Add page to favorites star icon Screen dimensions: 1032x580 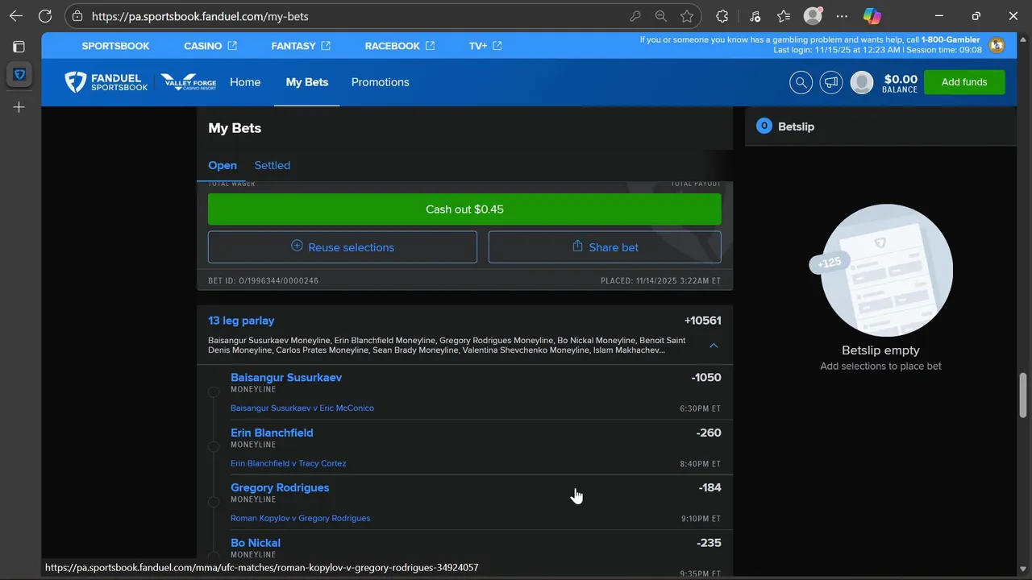click(x=687, y=16)
